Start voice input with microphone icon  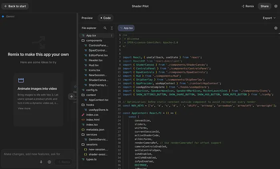coord(41,162)
